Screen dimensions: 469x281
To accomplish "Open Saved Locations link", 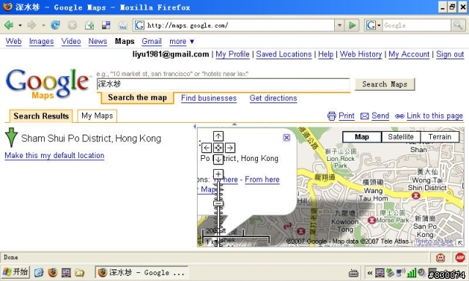I will 284,54.
